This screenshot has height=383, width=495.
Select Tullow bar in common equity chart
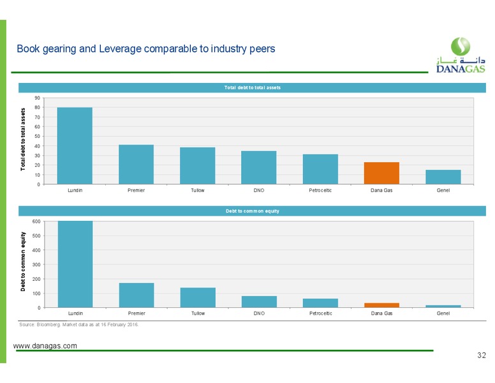click(x=198, y=297)
